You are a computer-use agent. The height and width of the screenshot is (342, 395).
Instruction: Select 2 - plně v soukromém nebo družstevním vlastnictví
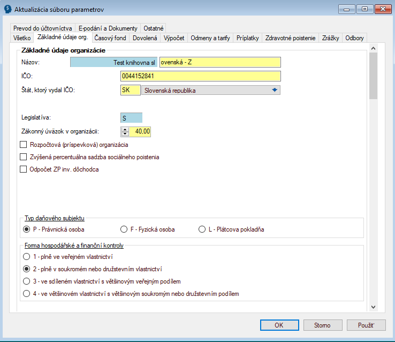point(26,269)
